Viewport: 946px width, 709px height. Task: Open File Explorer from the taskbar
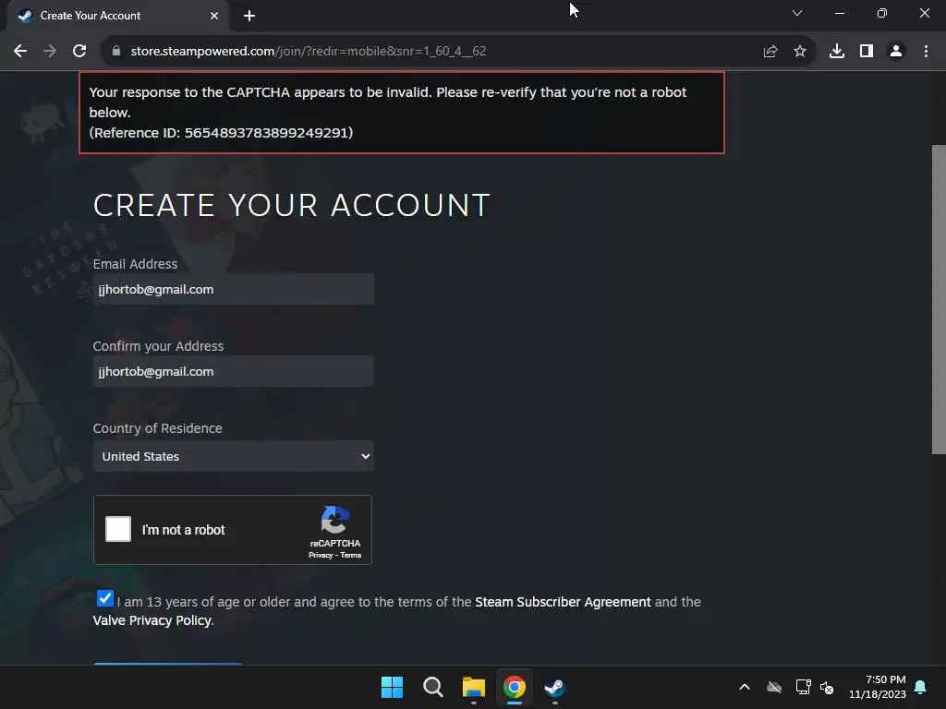pos(474,687)
